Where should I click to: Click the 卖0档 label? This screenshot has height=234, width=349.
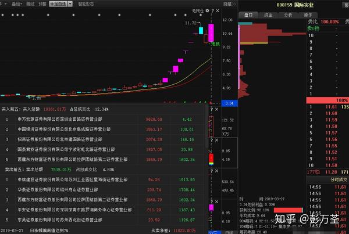314,28
